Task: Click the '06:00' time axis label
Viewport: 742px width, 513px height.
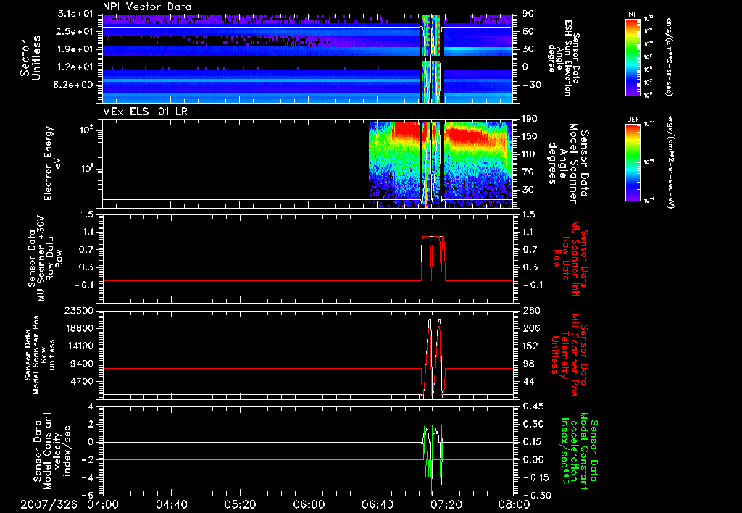Action: tap(309, 504)
